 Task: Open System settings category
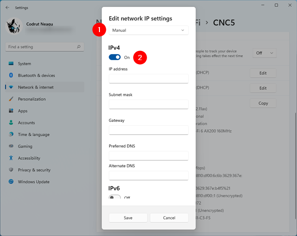point(45,63)
